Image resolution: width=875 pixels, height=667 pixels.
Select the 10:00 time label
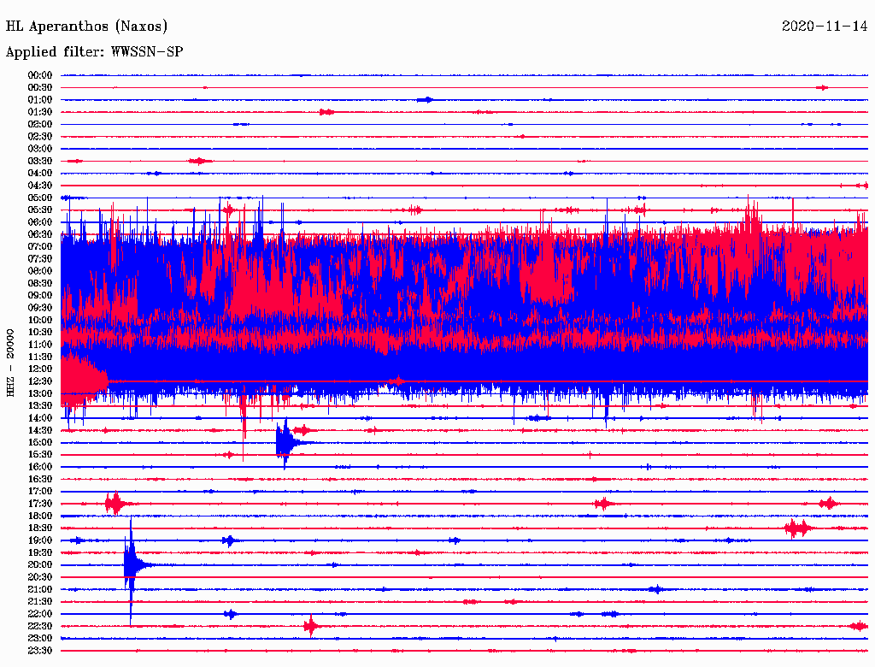[x=40, y=320]
